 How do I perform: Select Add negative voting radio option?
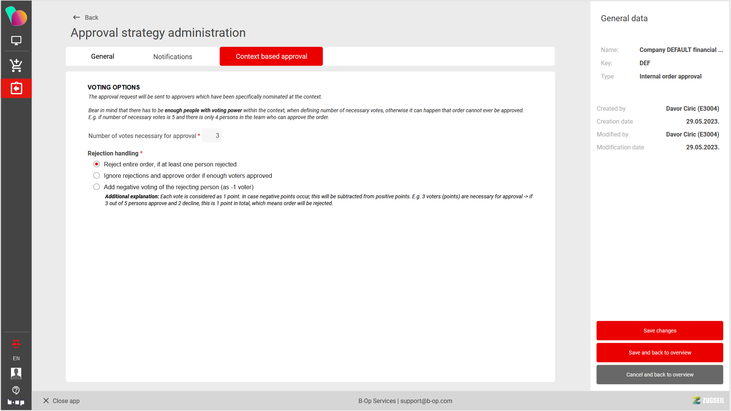click(97, 187)
